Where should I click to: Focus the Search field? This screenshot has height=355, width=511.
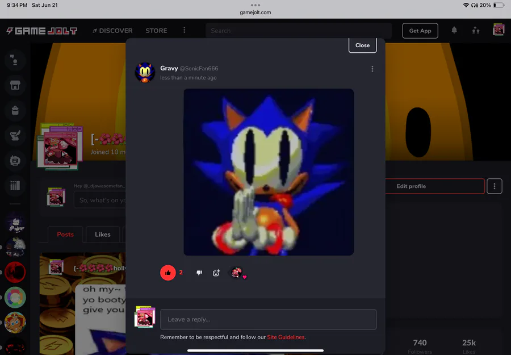(299, 31)
